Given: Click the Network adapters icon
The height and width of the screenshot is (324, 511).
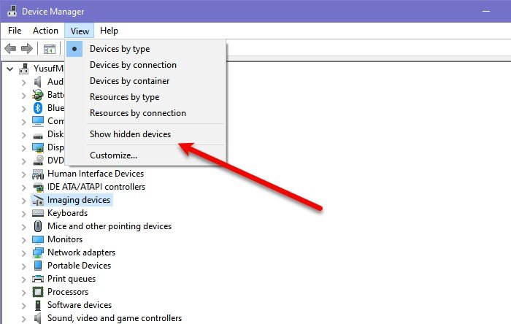Looking at the screenshot, I should point(38,252).
